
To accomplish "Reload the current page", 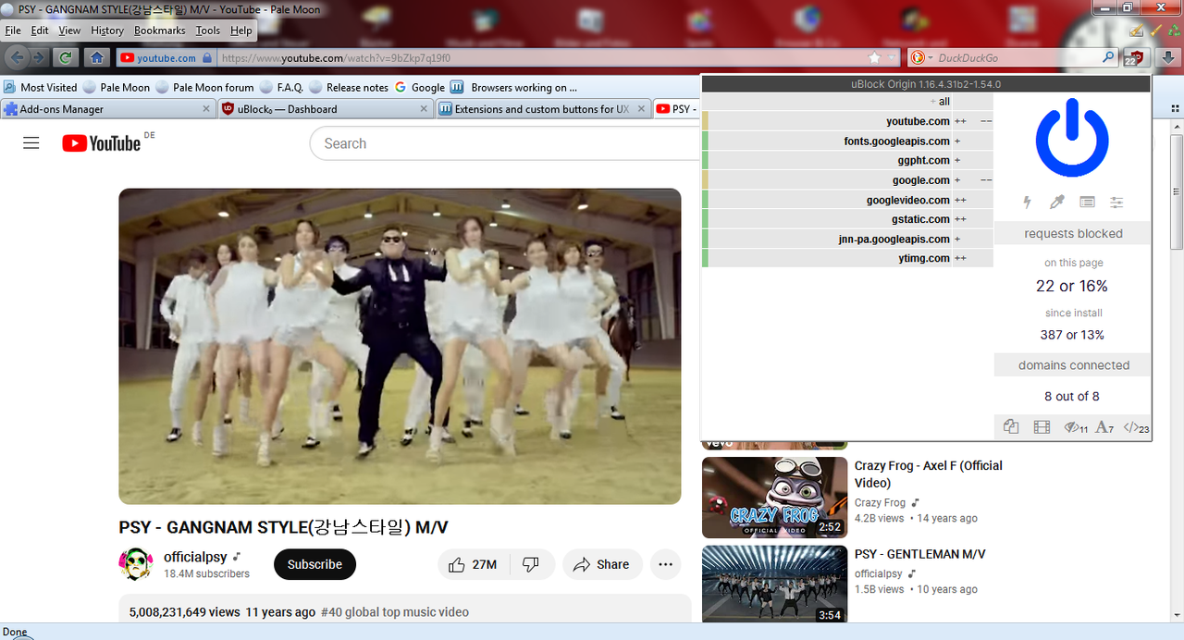I will pyautogui.click(x=65, y=57).
